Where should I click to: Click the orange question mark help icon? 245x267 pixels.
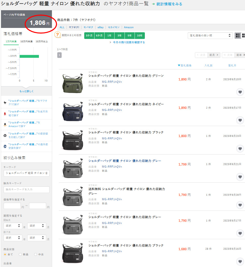point(58,35)
